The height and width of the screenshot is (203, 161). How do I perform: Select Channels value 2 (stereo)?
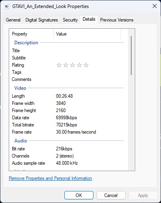(65, 156)
